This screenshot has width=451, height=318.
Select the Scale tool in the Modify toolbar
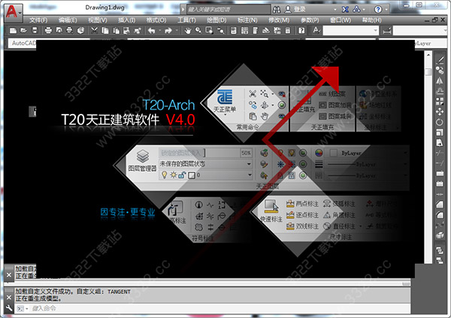440,132
